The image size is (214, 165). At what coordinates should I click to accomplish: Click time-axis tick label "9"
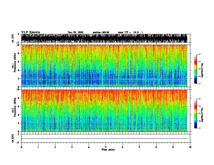click(173, 147)
